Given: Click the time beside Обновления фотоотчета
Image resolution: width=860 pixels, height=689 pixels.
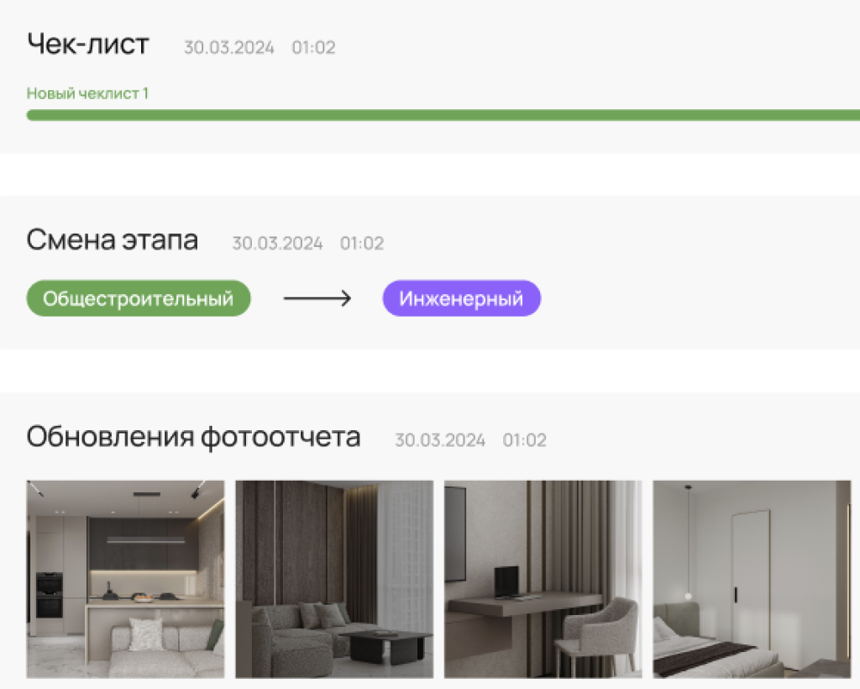Looking at the screenshot, I should [x=525, y=440].
